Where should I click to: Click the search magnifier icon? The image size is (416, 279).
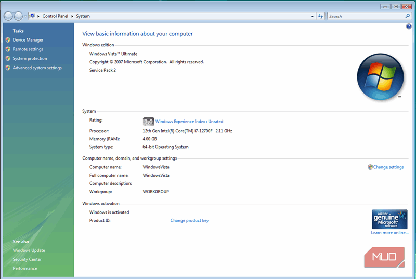408,16
